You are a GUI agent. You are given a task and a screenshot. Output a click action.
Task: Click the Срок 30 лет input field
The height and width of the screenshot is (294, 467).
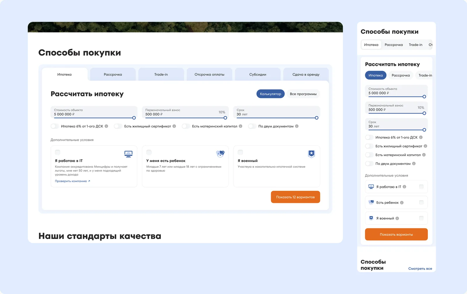pyautogui.click(x=277, y=113)
